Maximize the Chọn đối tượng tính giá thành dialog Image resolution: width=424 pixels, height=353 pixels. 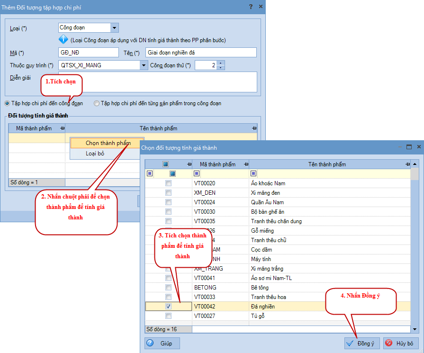[x=409, y=147]
